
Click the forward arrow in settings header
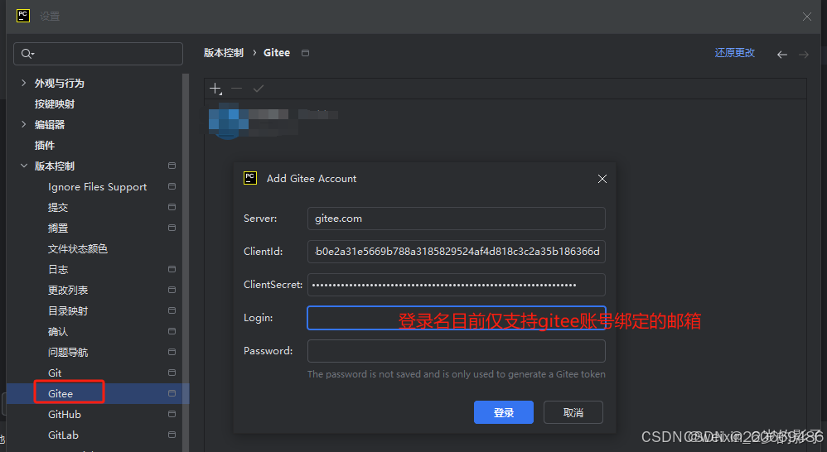point(803,55)
